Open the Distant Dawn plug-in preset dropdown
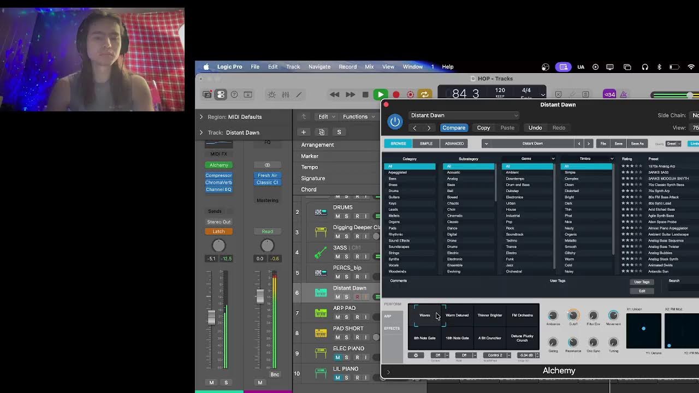Image resolution: width=699 pixels, height=393 pixels. 464,115
